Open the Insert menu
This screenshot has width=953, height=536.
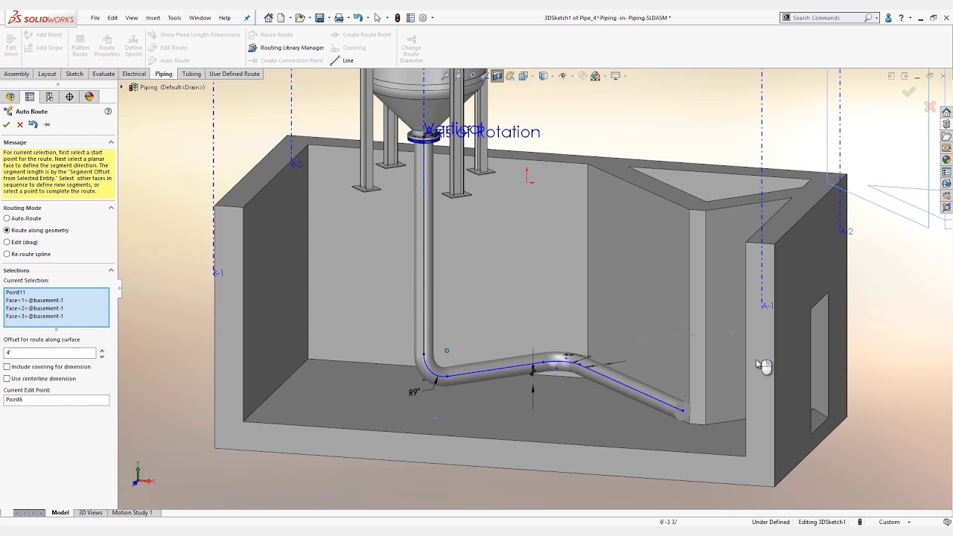click(153, 18)
